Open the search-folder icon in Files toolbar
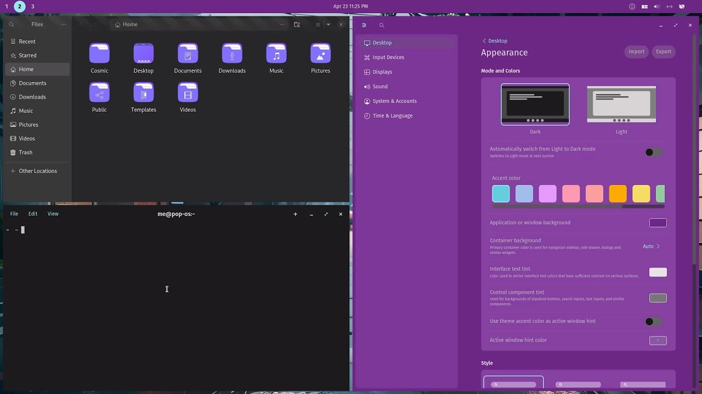This screenshot has width=702, height=394. click(297, 25)
